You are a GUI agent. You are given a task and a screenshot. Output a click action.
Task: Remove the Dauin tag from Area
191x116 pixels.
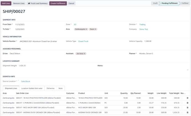click(95, 29)
